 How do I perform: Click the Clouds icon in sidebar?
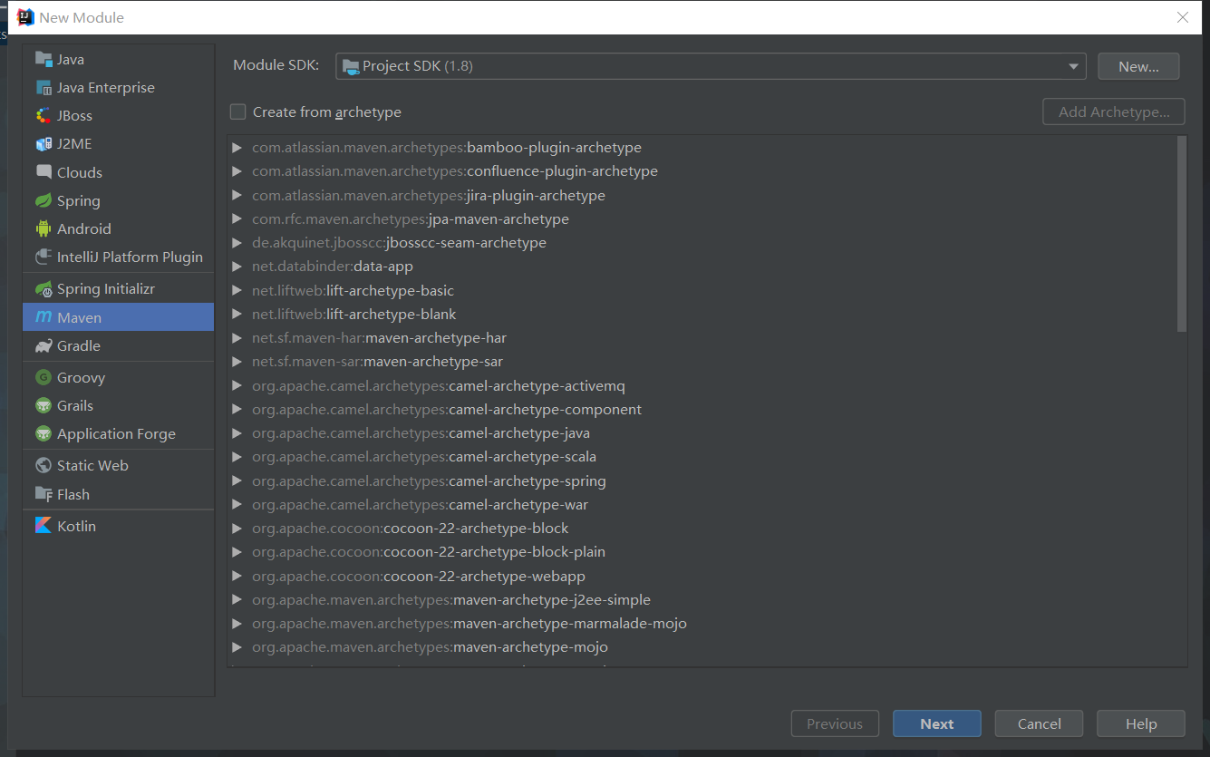tap(43, 172)
